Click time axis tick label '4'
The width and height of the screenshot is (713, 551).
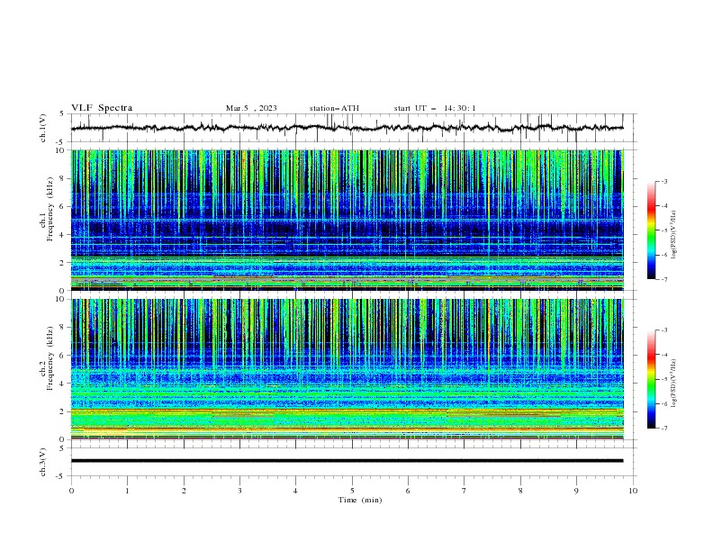[295, 491]
